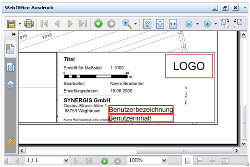Select the marquee zoom magnifier tool
250x167 pixels.
pos(127,24)
